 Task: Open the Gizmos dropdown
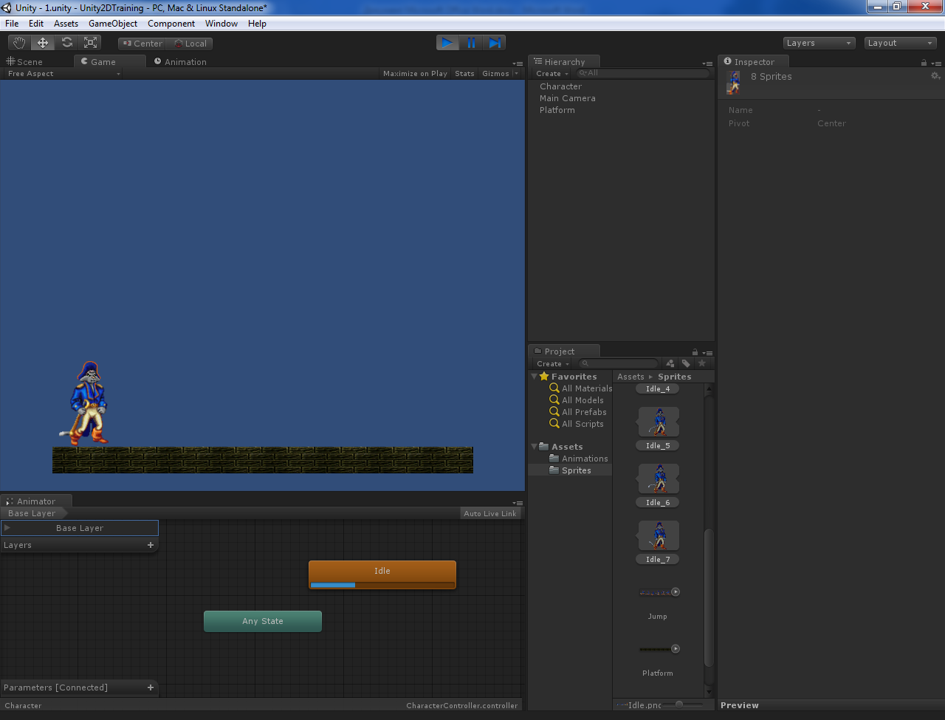click(x=500, y=74)
